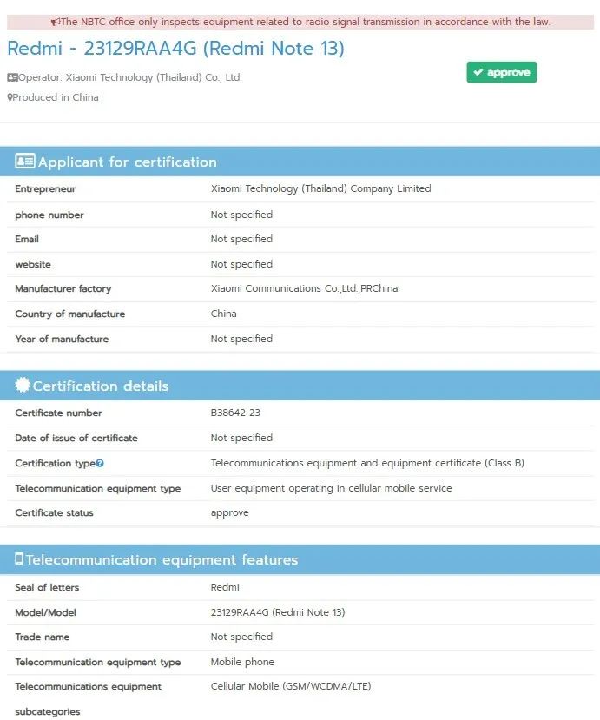Select User equipment operating in cellular mobile service
This screenshot has height=720, width=600.
coord(332,488)
